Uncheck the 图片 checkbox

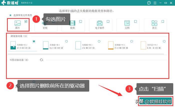[26, 21]
